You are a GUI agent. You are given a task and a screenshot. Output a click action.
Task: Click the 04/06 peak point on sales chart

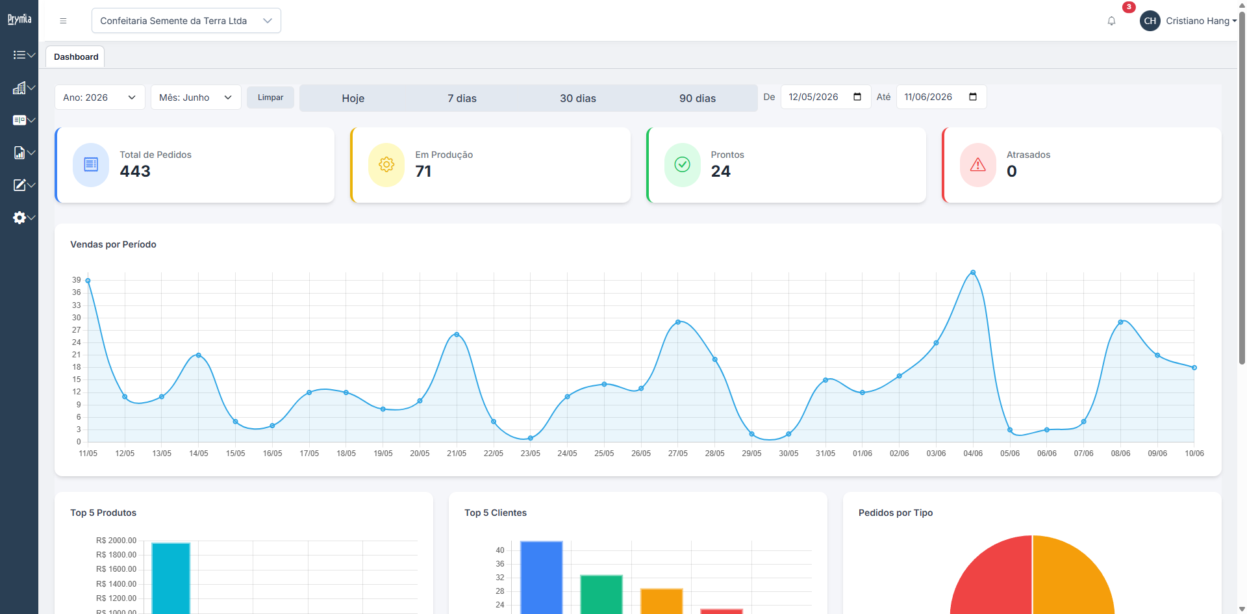pos(972,272)
